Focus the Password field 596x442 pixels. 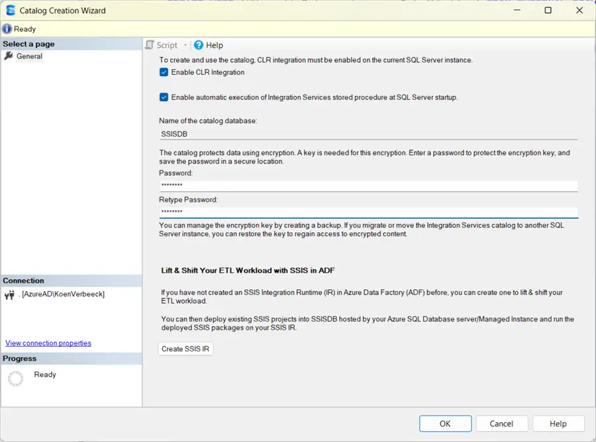tap(368, 185)
